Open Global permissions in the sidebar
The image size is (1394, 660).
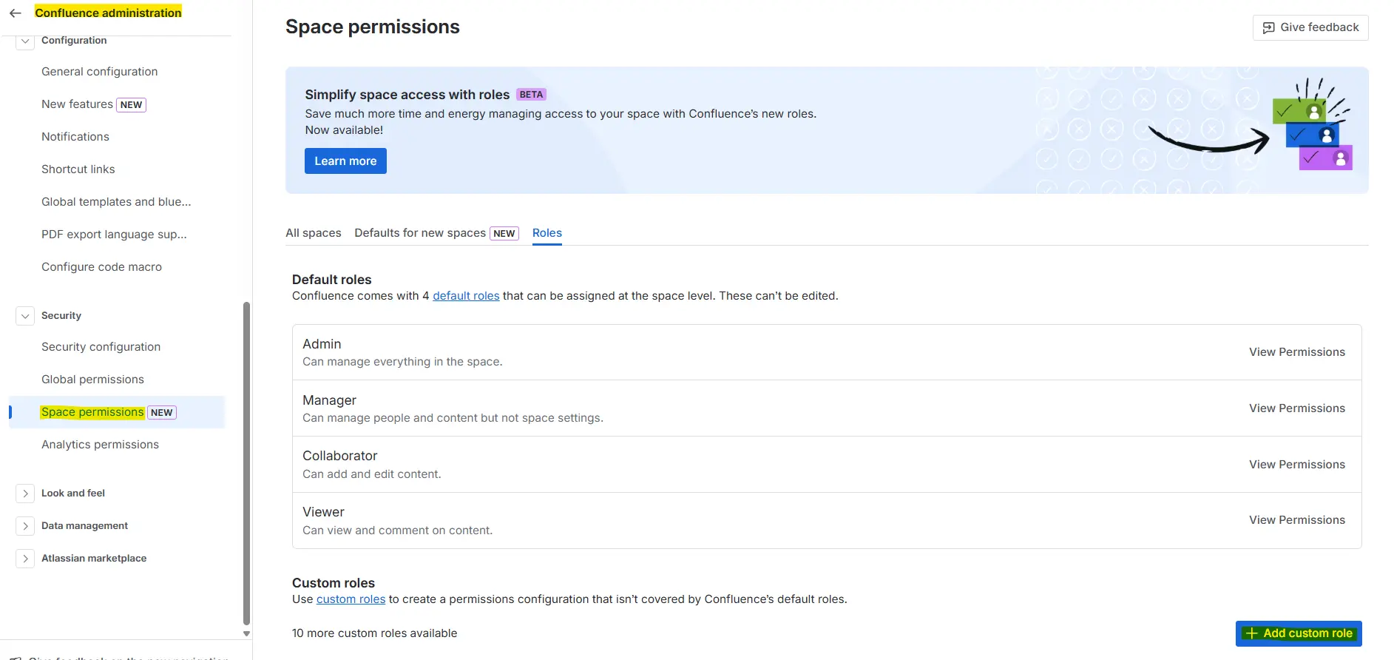coord(92,380)
